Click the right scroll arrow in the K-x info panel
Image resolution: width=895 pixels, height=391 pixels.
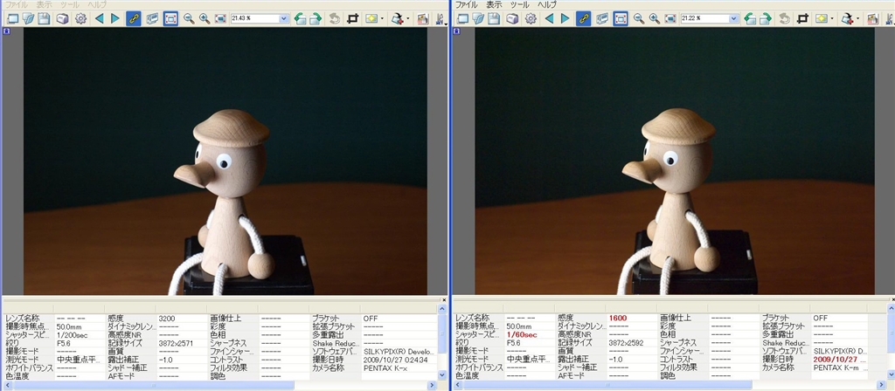(x=432, y=385)
